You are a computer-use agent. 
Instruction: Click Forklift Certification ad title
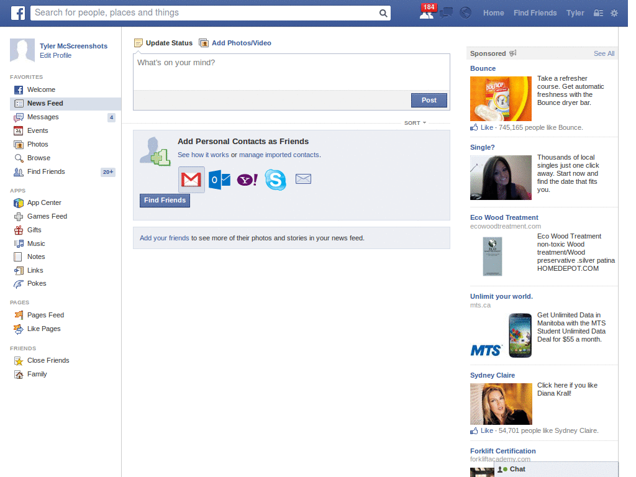coord(502,451)
